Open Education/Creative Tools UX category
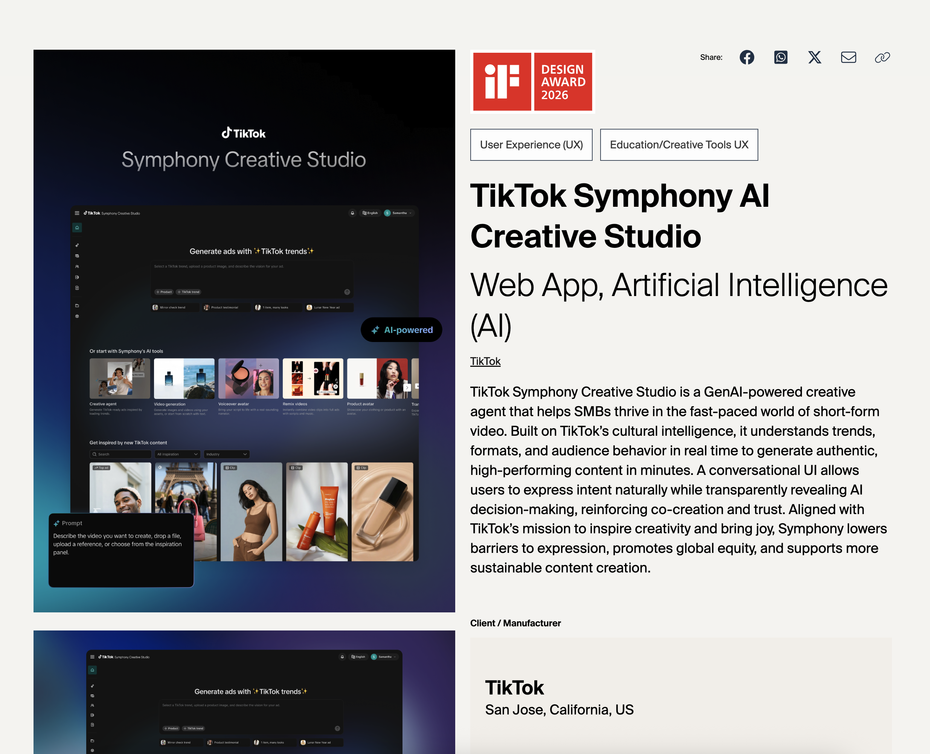Viewport: 930px width, 754px height. click(678, 145)
